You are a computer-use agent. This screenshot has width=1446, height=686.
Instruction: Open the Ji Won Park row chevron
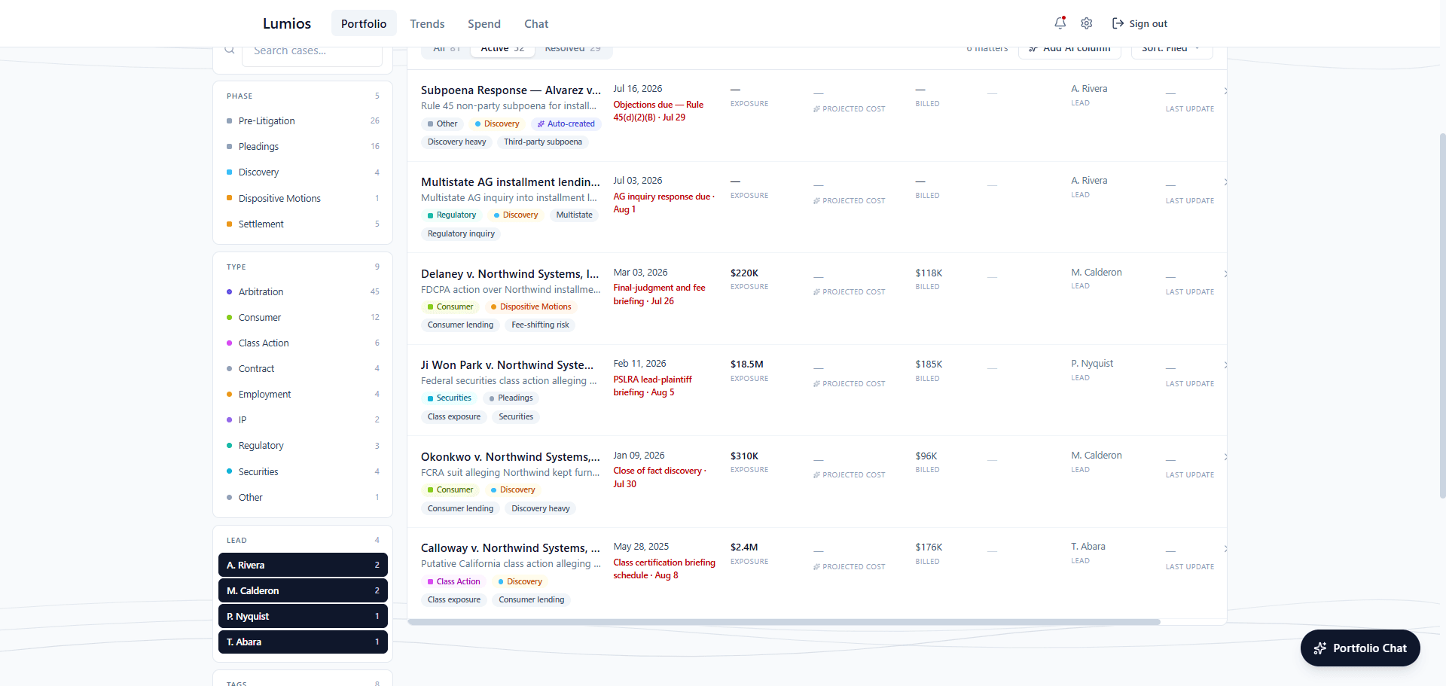(x=1225, y=365)
